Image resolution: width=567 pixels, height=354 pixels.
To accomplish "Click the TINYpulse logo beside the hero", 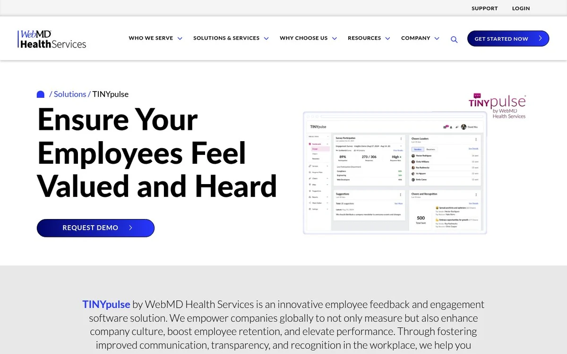I will (x=497, y=106).
